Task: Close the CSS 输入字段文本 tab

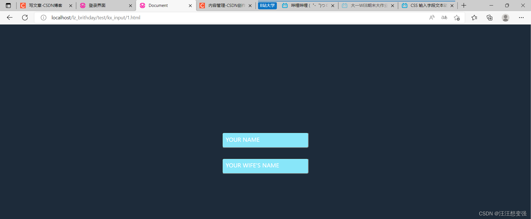Action: pos(452,6)
